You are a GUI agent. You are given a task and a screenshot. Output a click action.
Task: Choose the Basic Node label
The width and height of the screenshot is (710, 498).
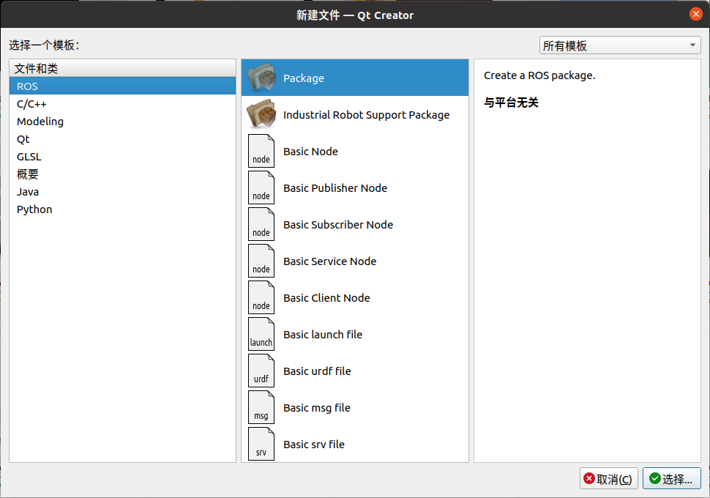[x=310, y=152]
